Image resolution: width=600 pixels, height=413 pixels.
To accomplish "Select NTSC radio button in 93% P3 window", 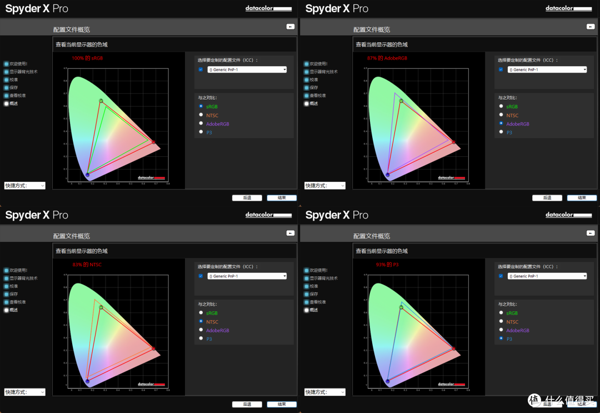I will tap(501, 321).
